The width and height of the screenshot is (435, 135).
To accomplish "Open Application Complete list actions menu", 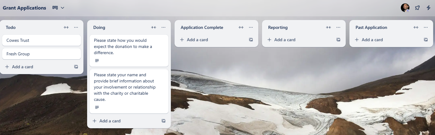I will click(x=251, y=27).
